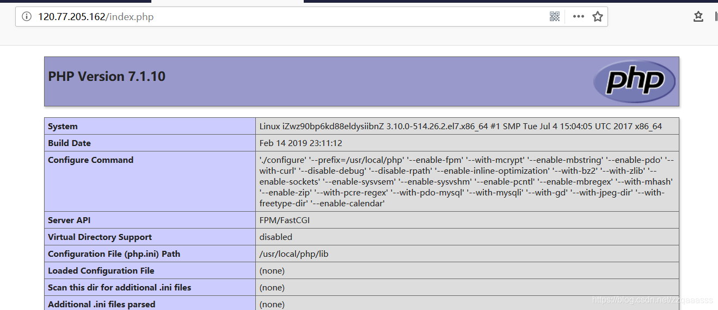
Task: Open the QR code icon in address bar
Action: tap(555, 17)
